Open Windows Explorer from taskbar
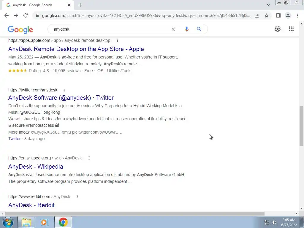This screenshot has width=304, height=228. (26, 222)
